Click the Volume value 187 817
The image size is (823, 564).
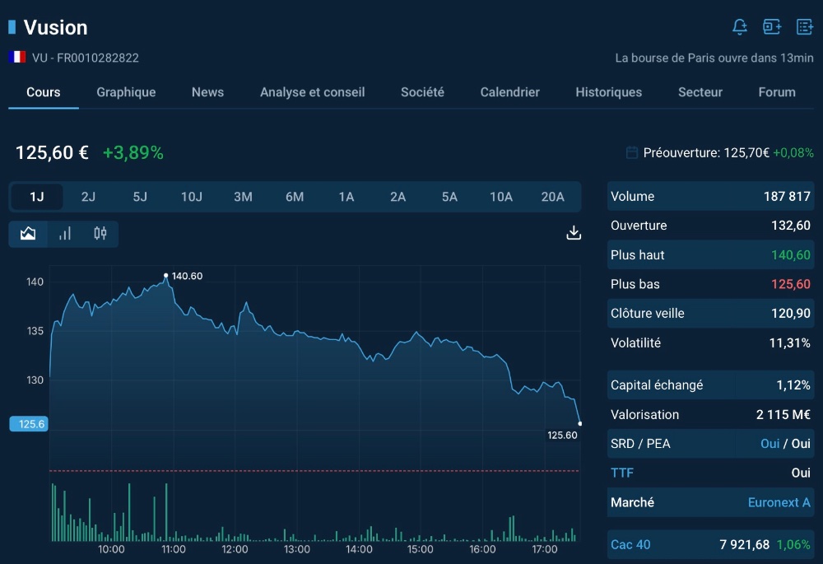tap(787, 197)
